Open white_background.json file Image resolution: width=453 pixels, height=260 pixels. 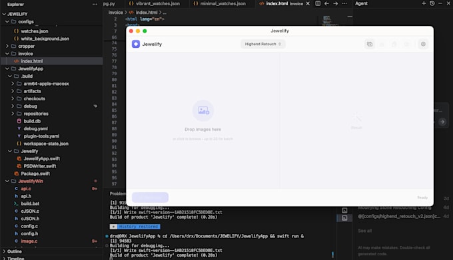45,39
